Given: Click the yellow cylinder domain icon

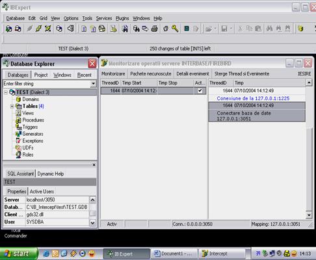Looking at the screenshot, I should click(300, 29).
